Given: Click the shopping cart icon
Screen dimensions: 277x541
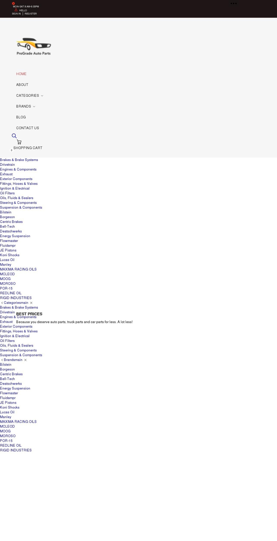Looking at the screenshot, I should point(19,142).
